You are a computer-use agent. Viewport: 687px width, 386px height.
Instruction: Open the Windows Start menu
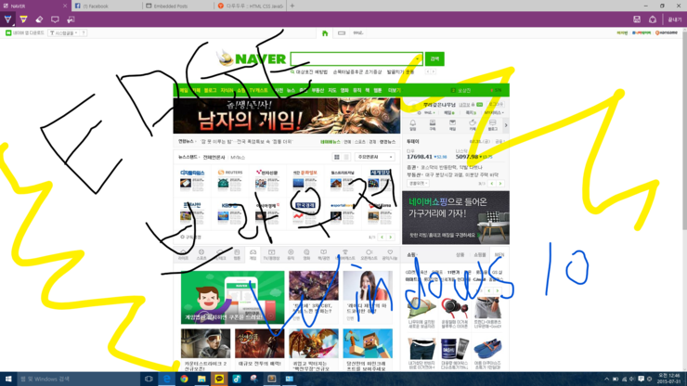click(8, 379)
